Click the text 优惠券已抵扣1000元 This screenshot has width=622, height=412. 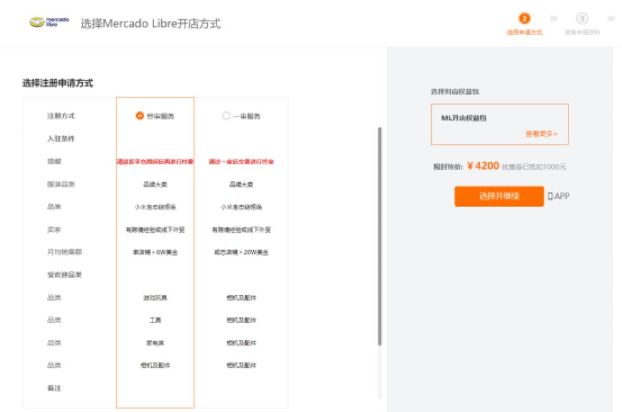534,167
